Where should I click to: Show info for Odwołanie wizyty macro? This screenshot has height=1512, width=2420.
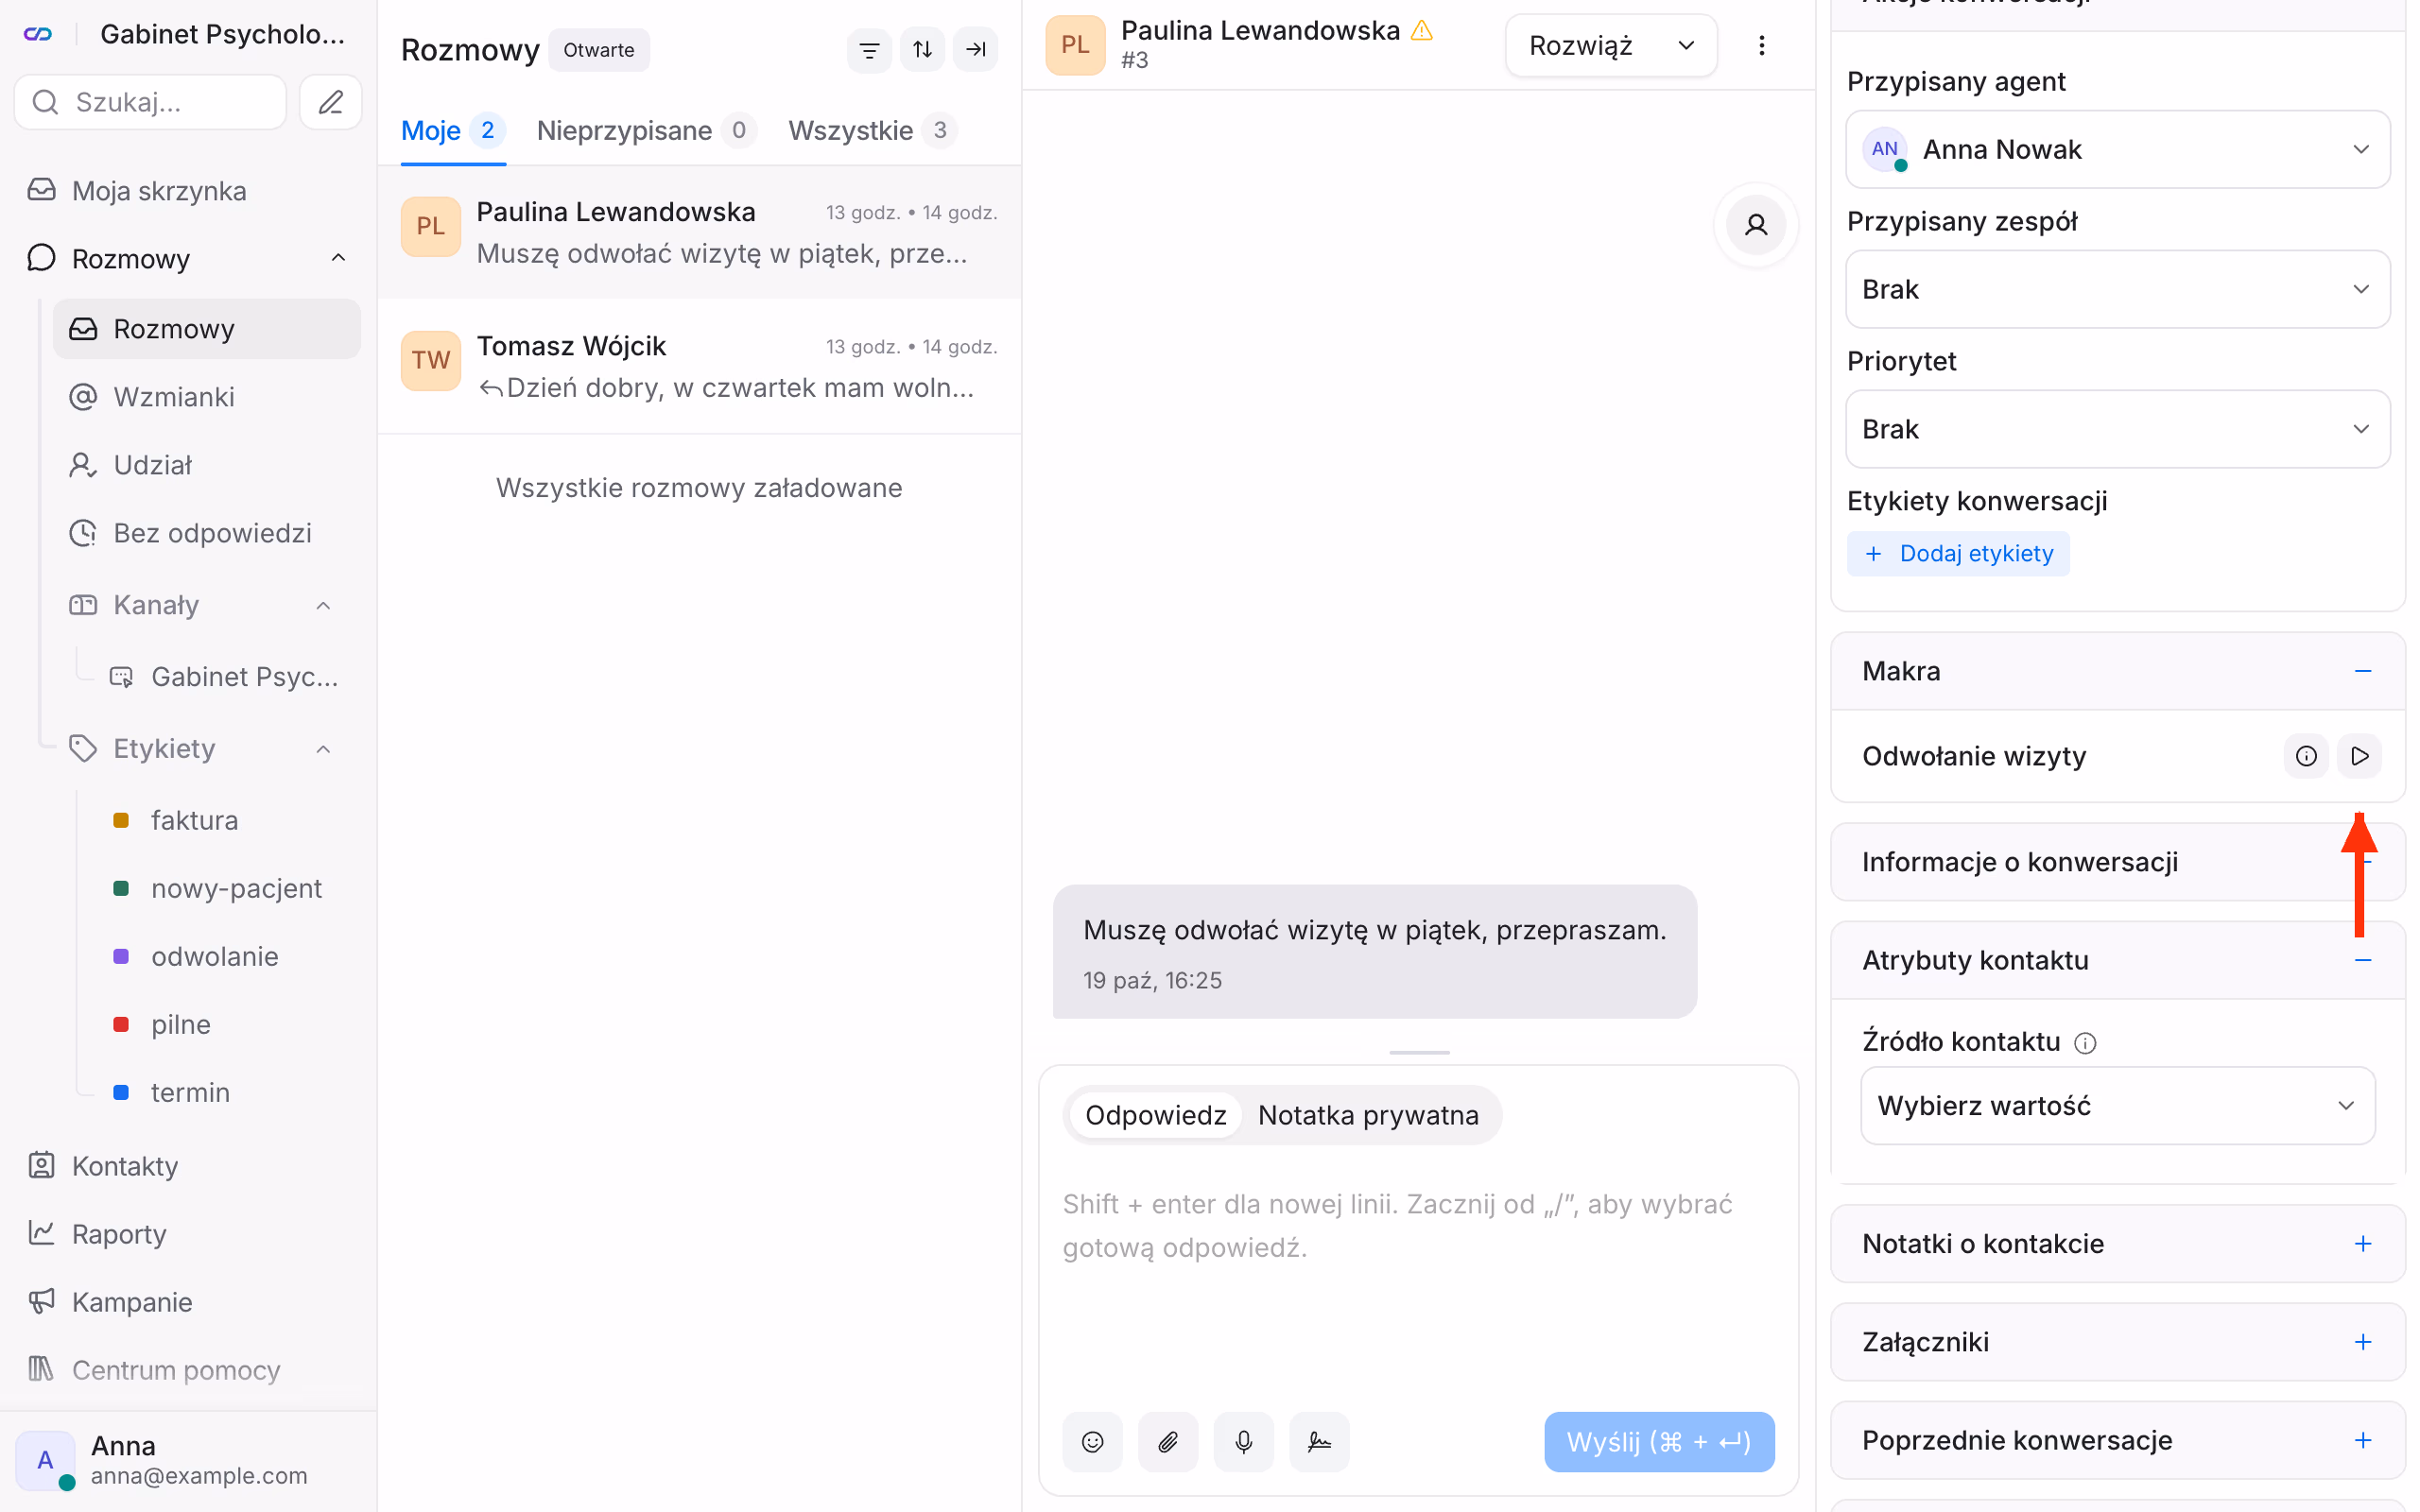2306,756
